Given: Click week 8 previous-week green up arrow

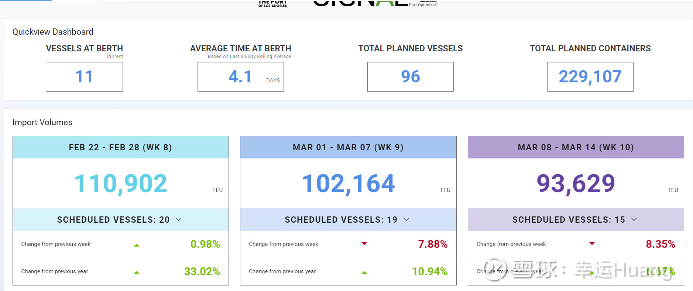Looking at the screenshot, I should 137,245.
